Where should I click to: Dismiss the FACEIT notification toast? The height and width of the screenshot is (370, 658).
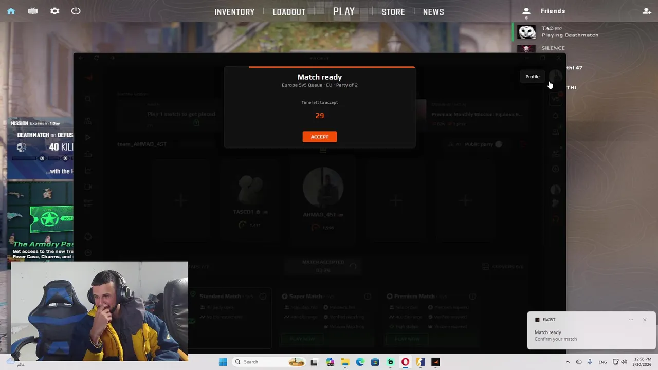(x=645, y=320)
